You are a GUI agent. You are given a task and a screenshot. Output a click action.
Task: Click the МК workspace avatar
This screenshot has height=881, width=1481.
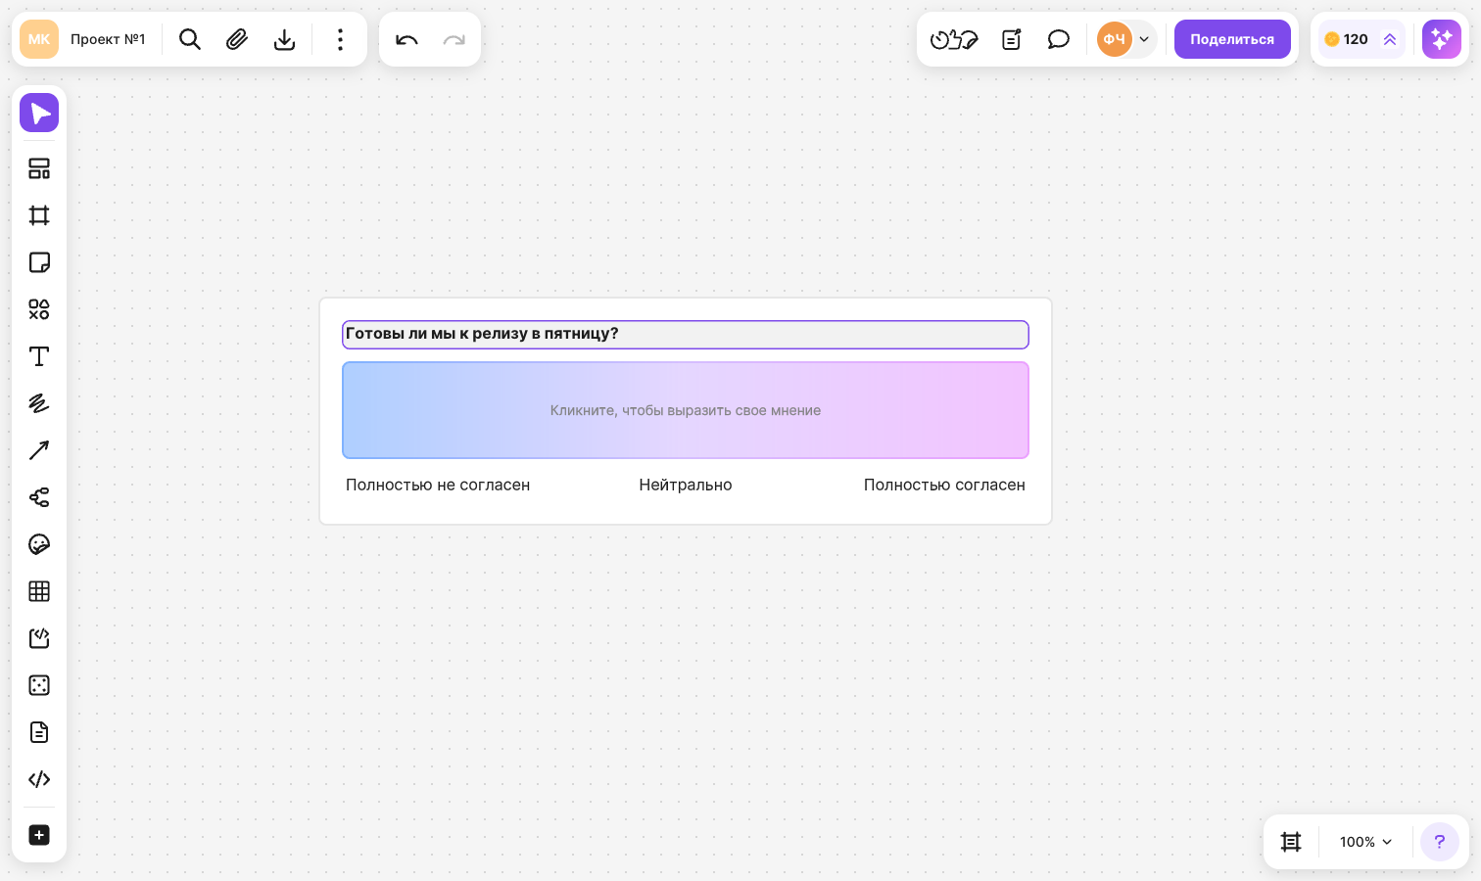click(x=39, y=39)
